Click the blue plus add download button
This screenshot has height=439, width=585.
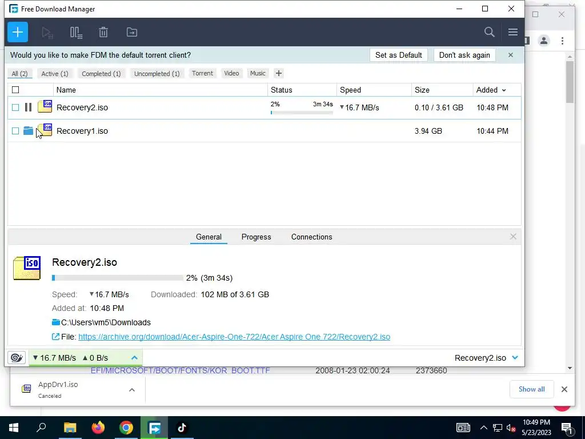click(x=18, y=32)
